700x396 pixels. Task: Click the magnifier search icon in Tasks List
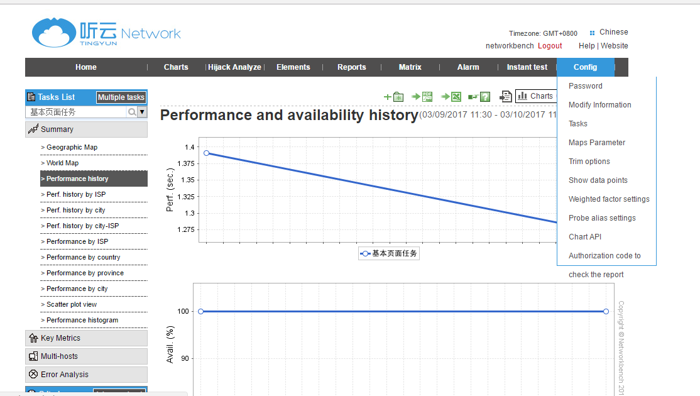point(132,112)
